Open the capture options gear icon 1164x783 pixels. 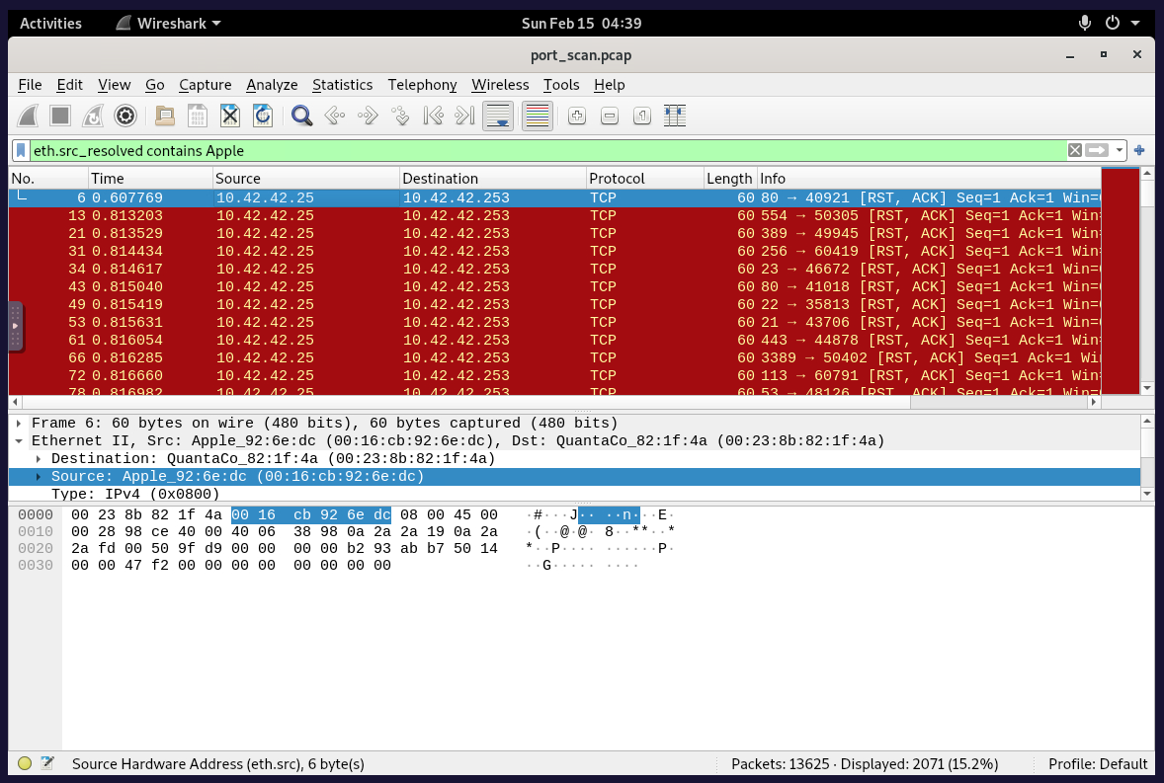[125, 117]
